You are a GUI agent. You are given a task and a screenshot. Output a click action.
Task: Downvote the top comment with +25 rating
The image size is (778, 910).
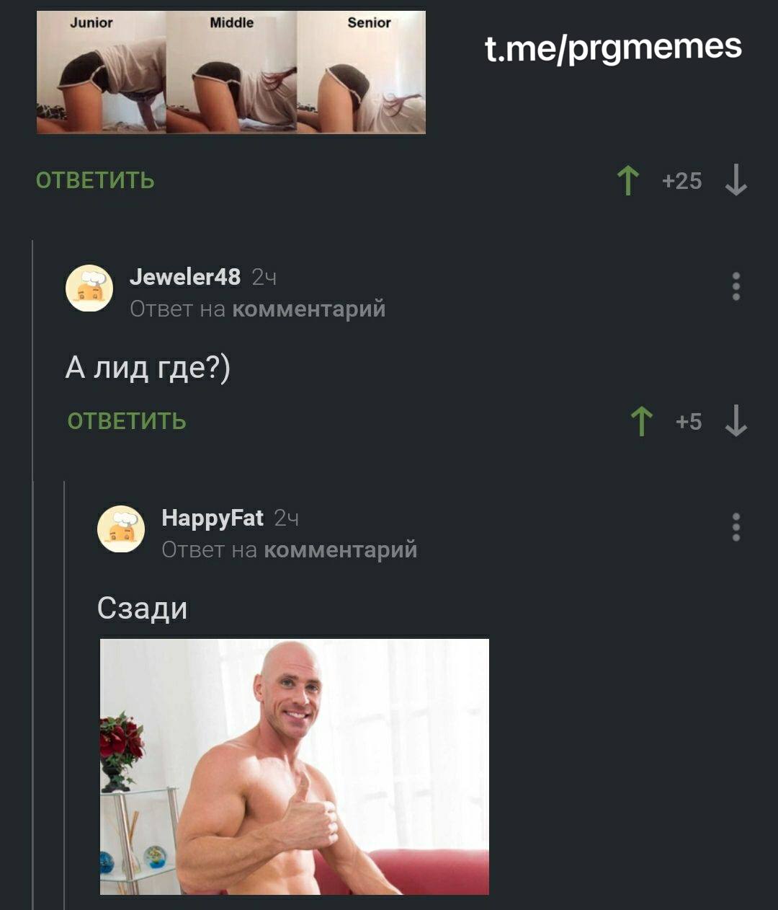point(735,180)
